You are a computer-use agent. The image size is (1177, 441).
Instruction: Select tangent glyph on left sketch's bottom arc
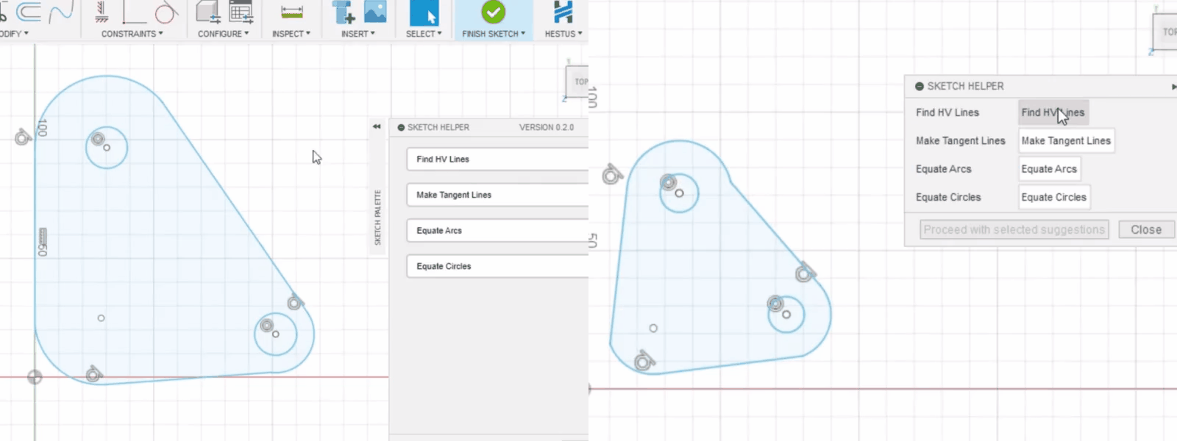93,374
